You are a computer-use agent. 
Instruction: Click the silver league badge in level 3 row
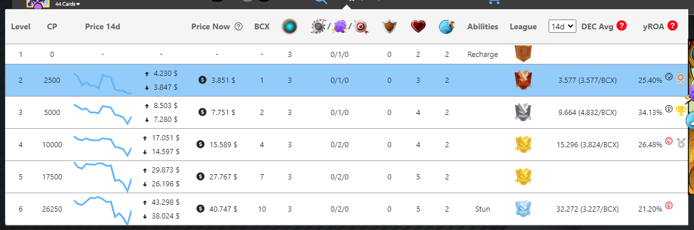[x=523, y=112]
